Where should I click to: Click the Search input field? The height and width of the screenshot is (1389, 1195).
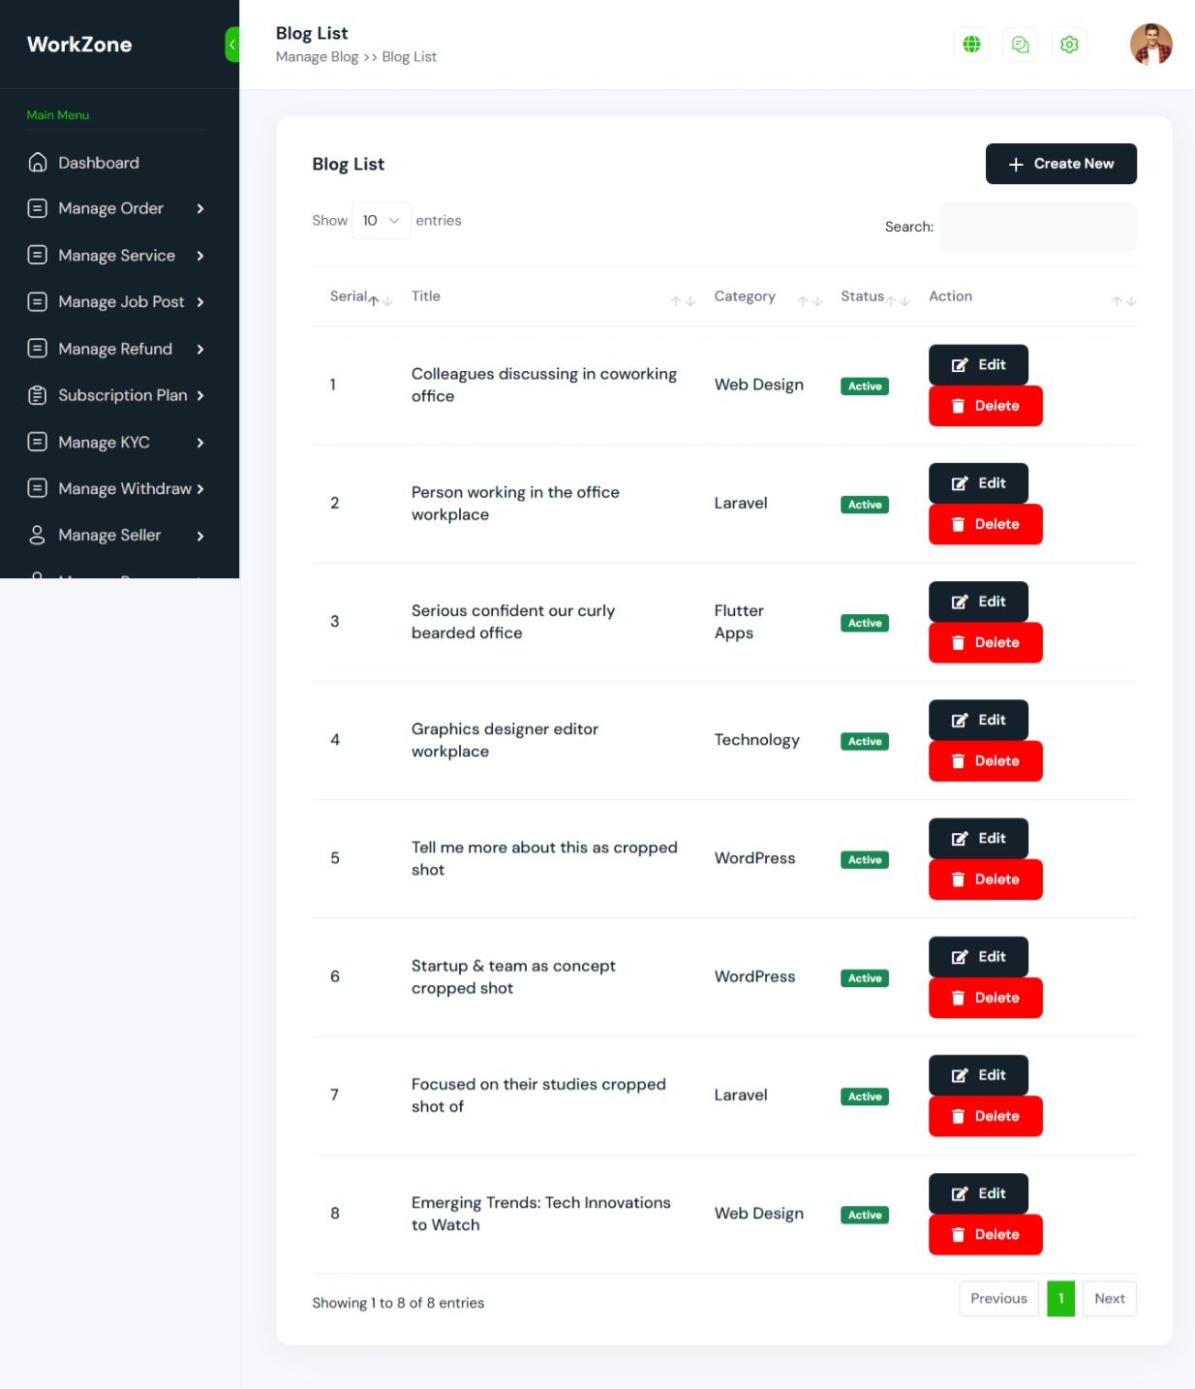(x=1037, y=228)
